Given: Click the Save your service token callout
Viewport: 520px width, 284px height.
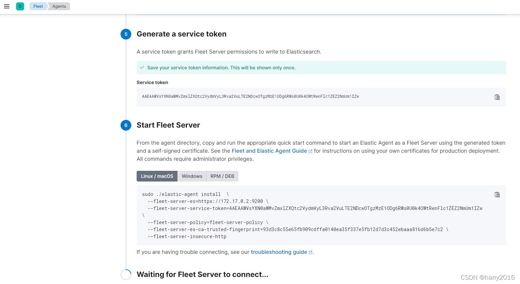Looking at the screenshot, I should click(321, 68).
